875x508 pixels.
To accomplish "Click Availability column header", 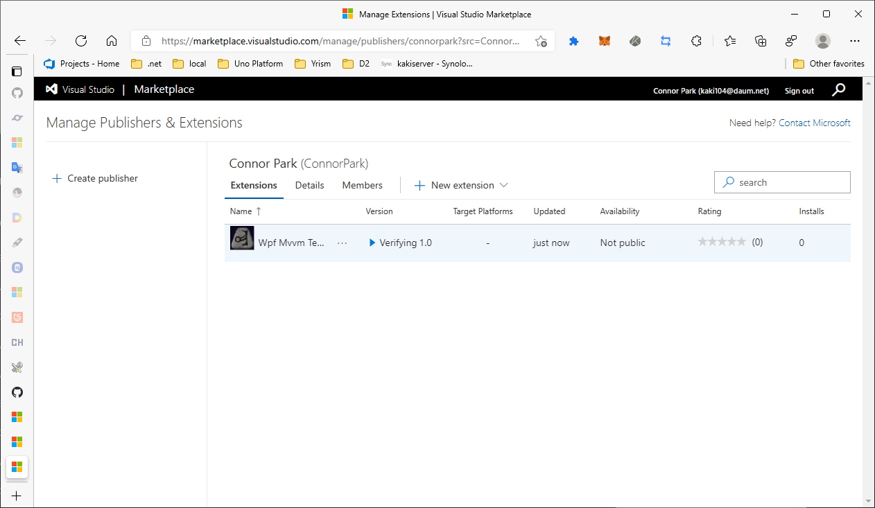I will [620, 211].
